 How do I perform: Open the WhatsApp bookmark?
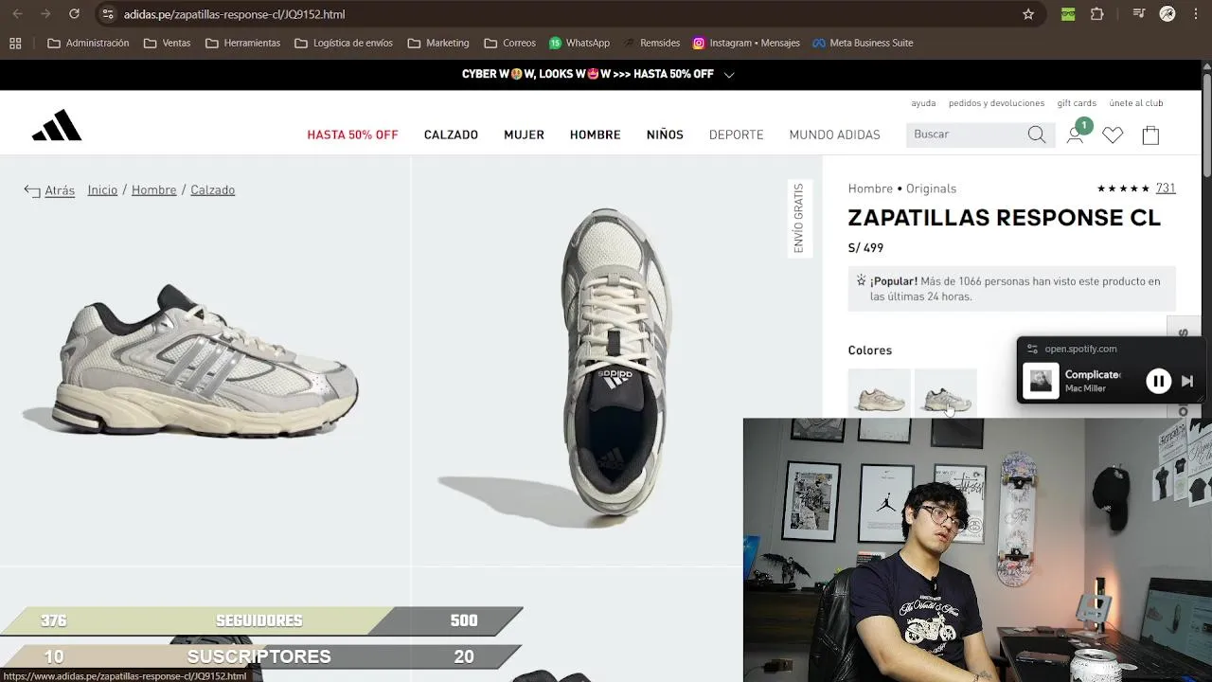click(x=579, y=43)
